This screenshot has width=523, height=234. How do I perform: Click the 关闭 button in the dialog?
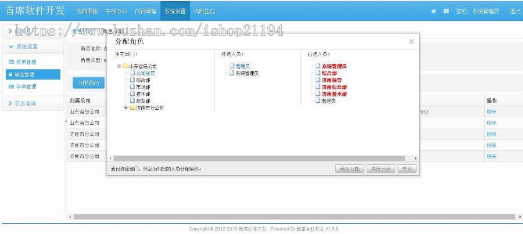(x=407, y=168)
